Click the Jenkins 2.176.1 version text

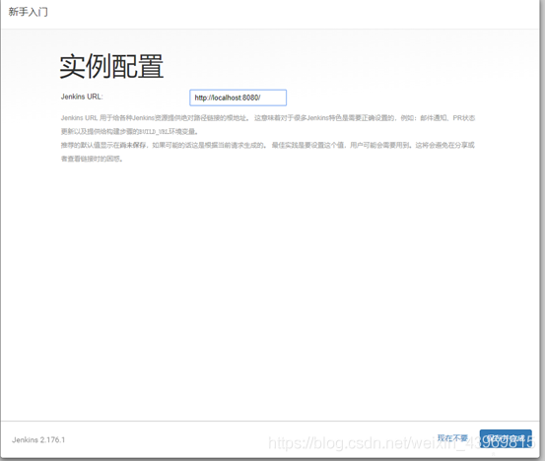click(x=38, y=439)
